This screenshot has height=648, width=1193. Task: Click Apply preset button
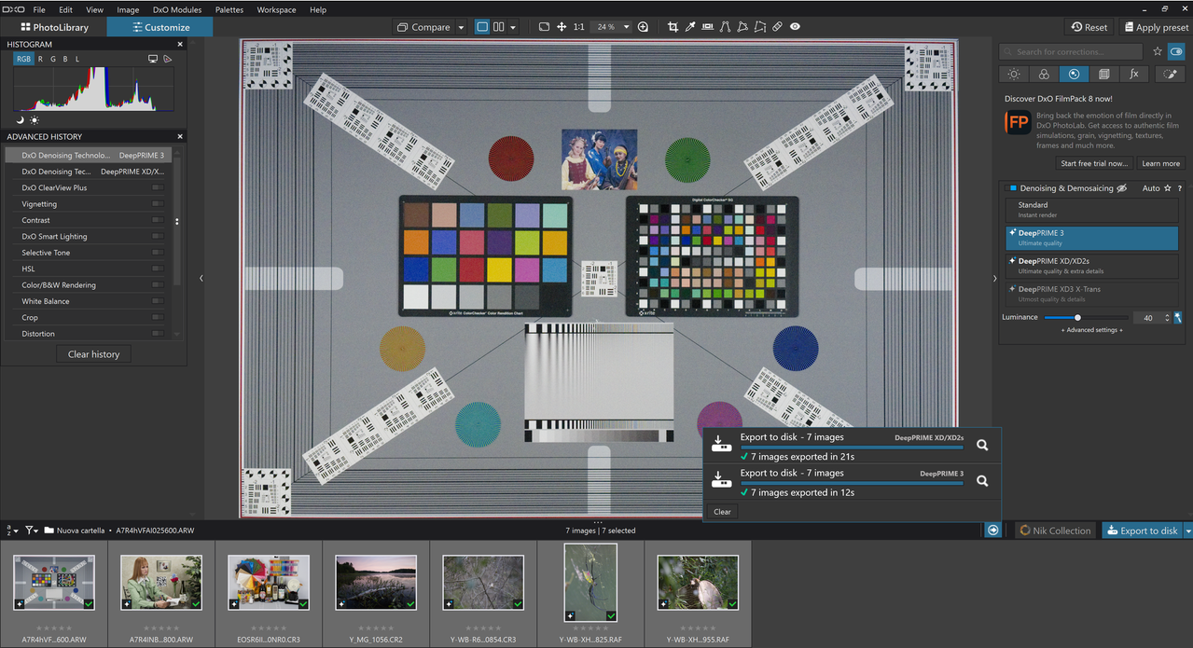[x=1156, y=27]
